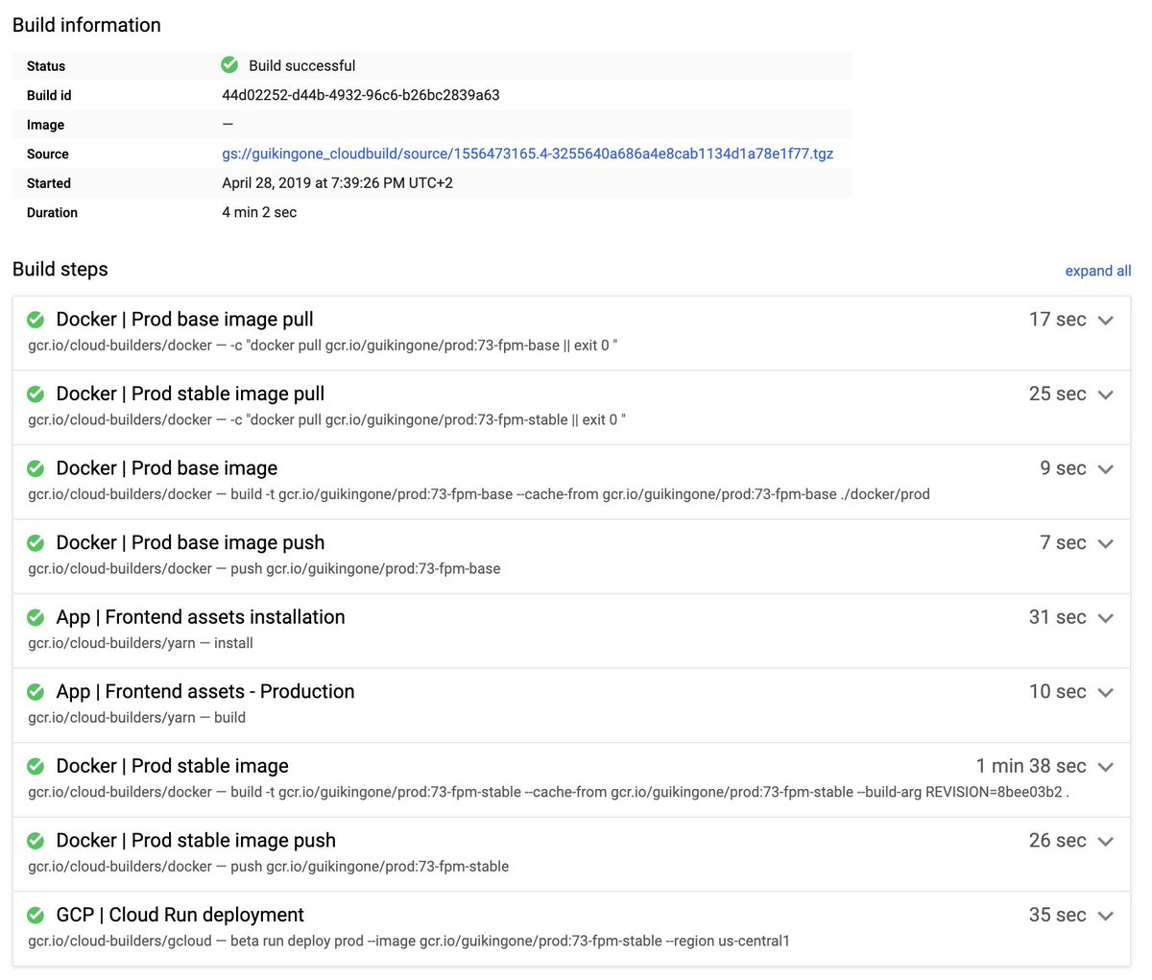
Task: Click the green success icon beside Status
Action: 229,65
